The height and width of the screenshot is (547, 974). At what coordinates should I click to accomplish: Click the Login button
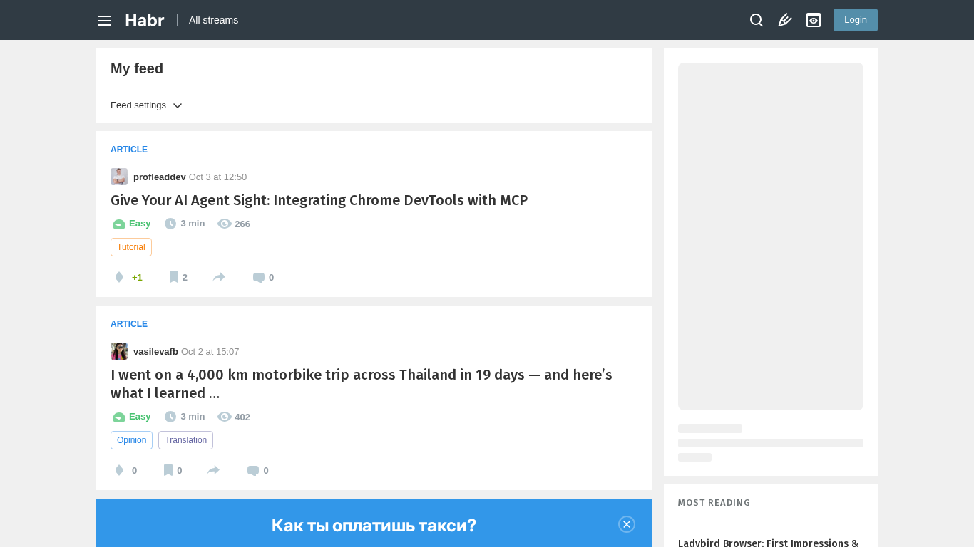[x=855, y=20]
